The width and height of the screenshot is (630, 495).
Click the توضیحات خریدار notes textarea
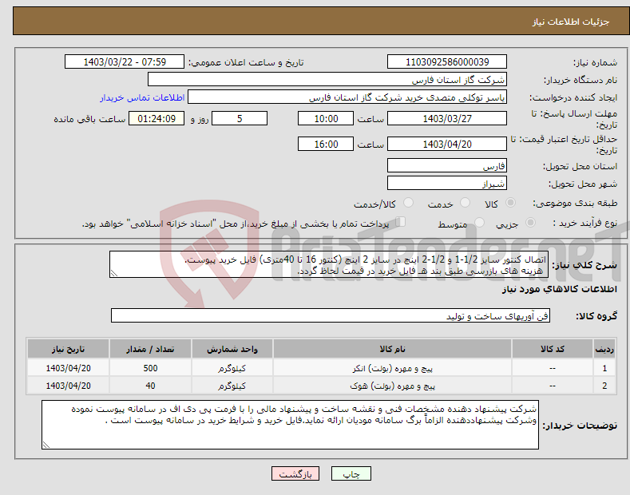click(290, 425)
